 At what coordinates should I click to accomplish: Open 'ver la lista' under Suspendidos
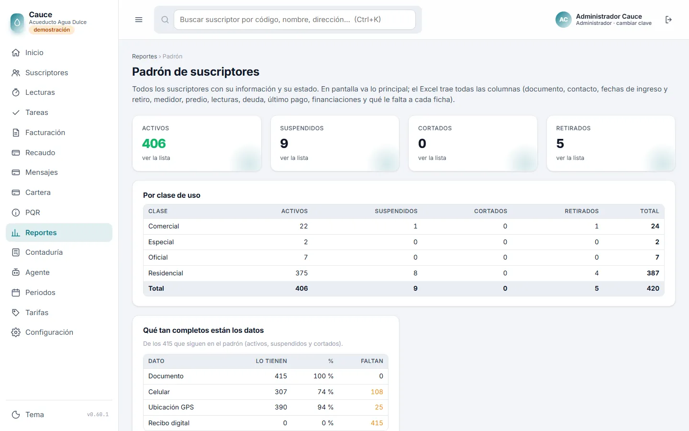294,158
